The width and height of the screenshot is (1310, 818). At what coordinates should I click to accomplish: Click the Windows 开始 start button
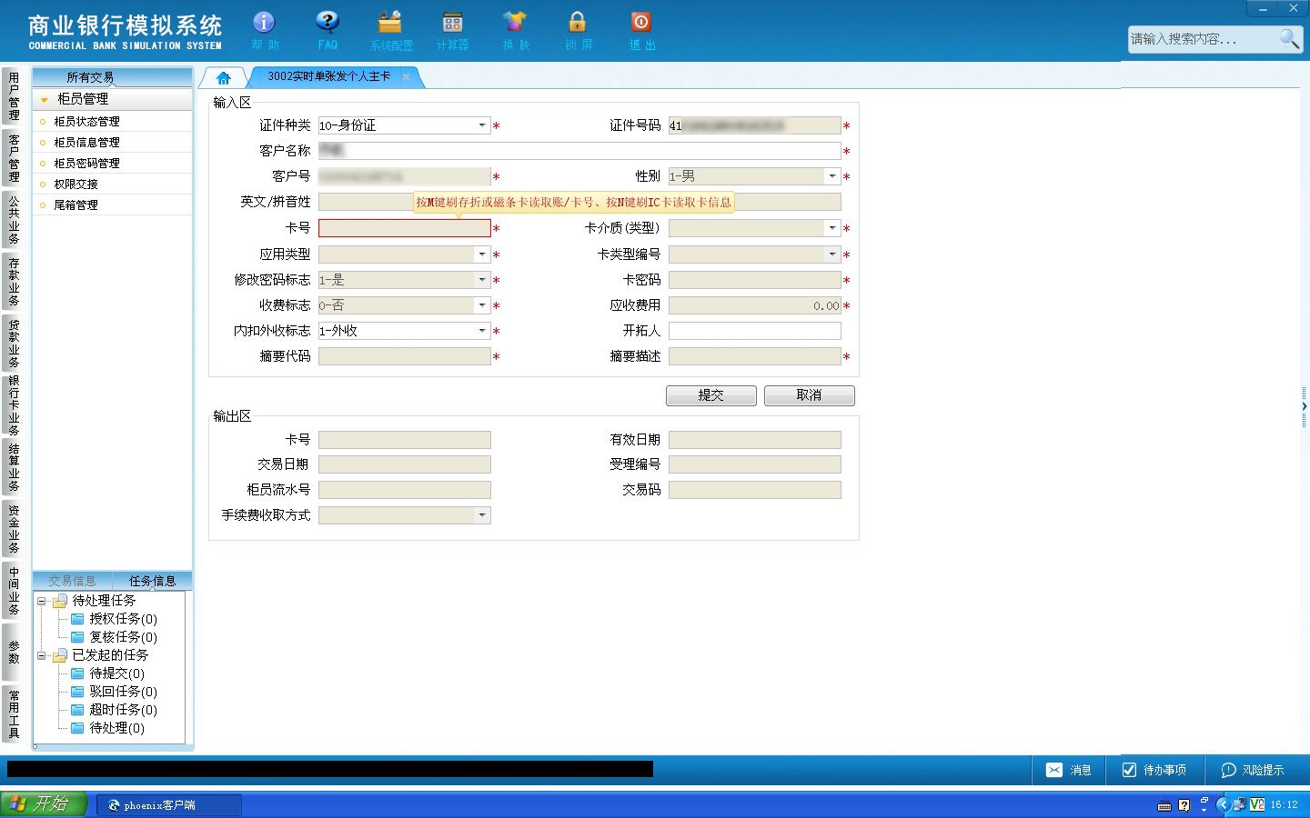tap(44, 804)
